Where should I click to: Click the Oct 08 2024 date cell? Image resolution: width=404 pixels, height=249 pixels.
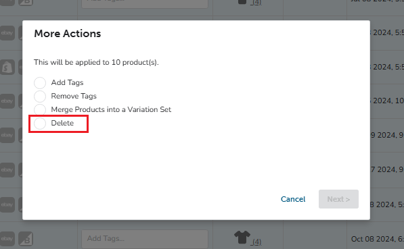tap(377, 239)
